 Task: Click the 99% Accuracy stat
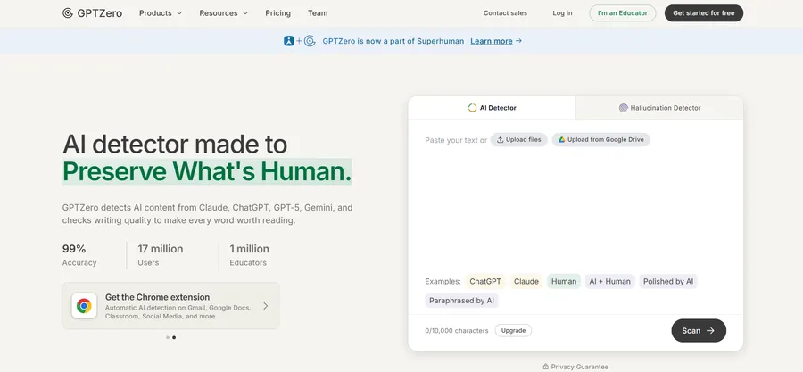click(x=79, y=255)
